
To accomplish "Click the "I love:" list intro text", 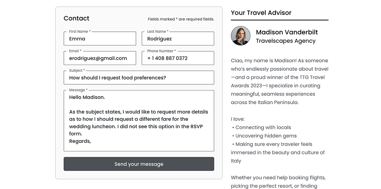I will point(238,119).
